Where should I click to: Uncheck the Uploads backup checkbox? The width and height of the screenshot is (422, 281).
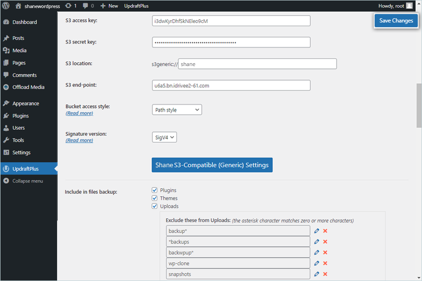pyautogui.click(x=154, y=206)
